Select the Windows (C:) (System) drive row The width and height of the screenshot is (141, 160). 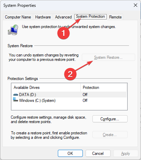(x=70, y=101)
